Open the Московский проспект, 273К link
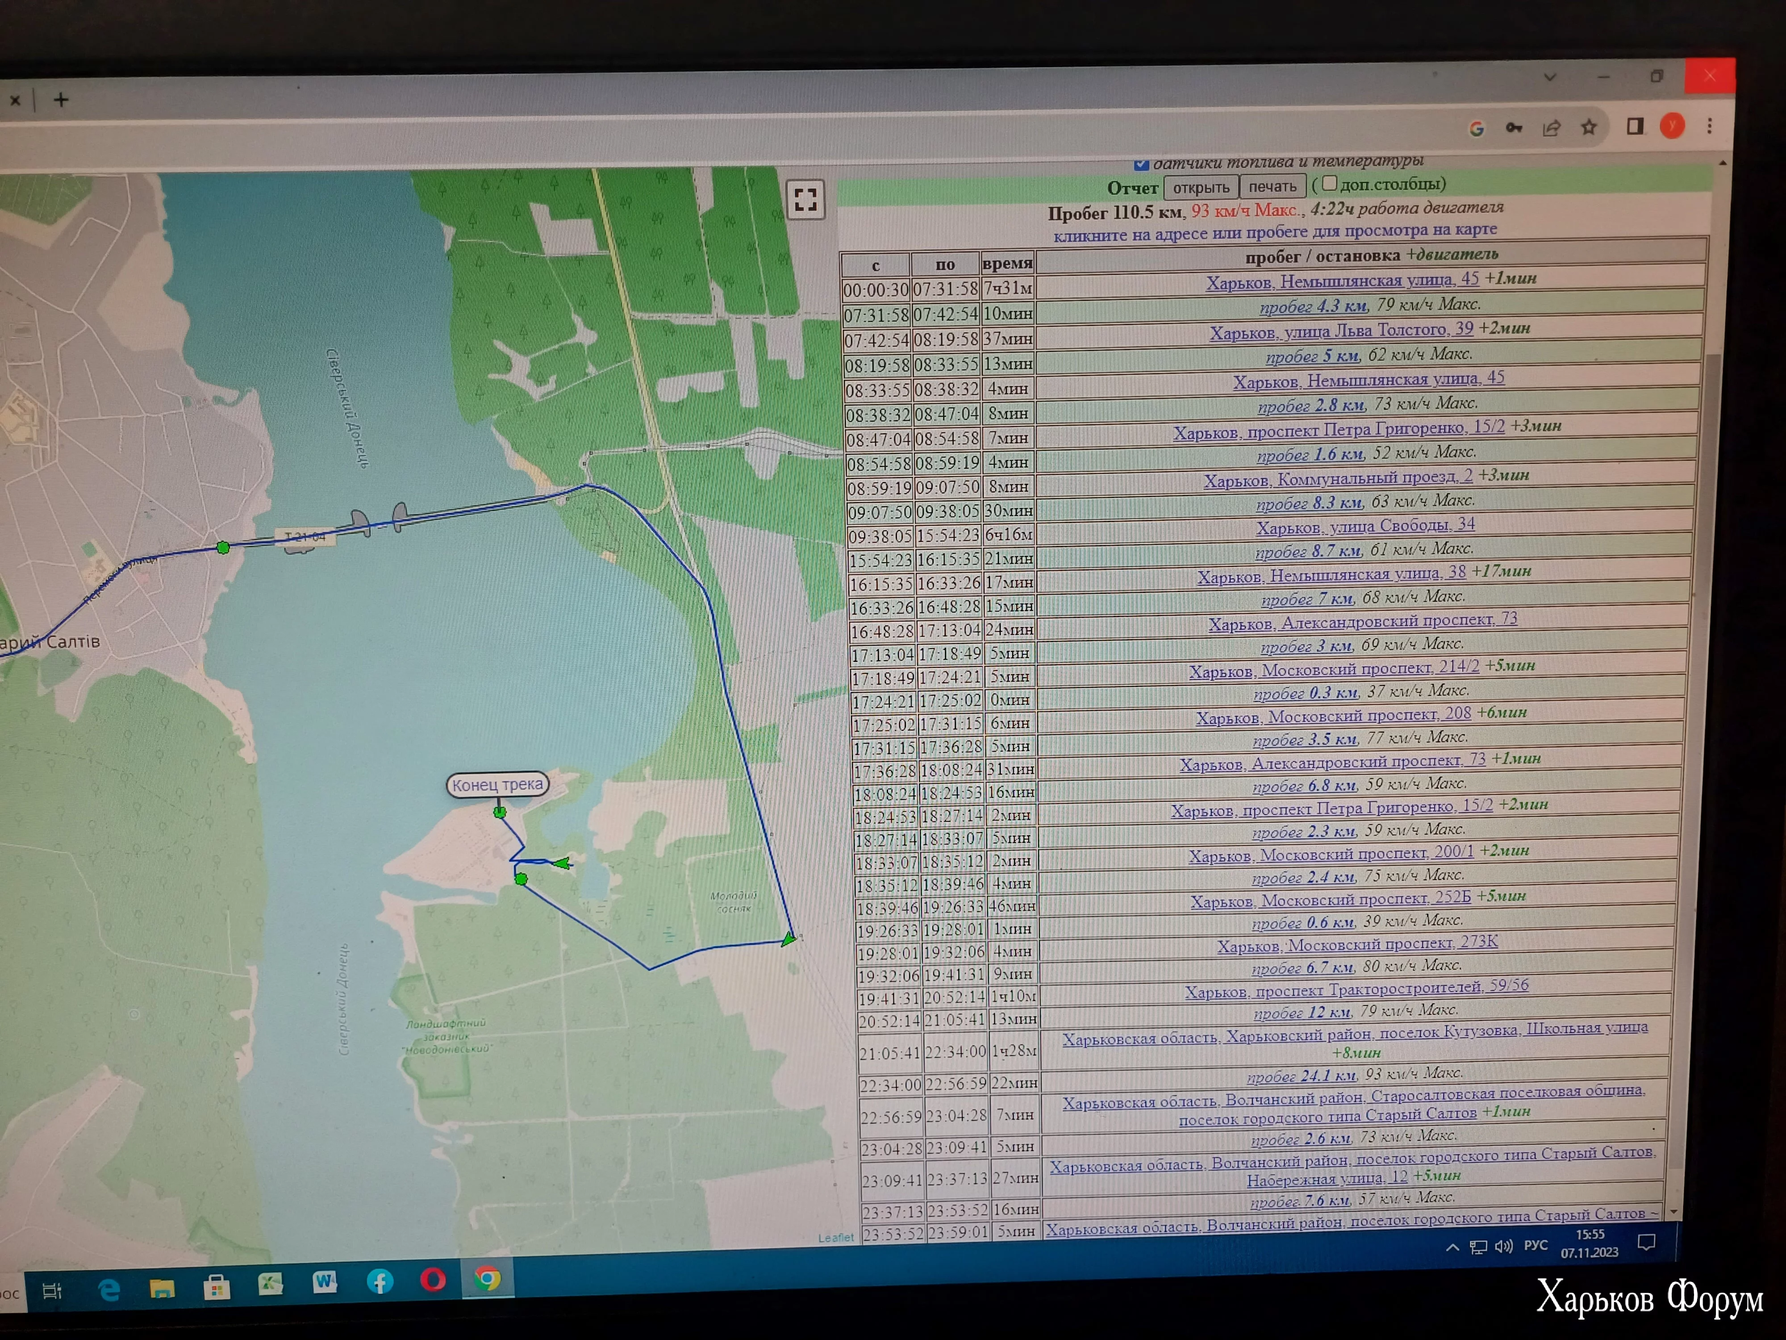1786x1340 pixels. coord(1357,944)
